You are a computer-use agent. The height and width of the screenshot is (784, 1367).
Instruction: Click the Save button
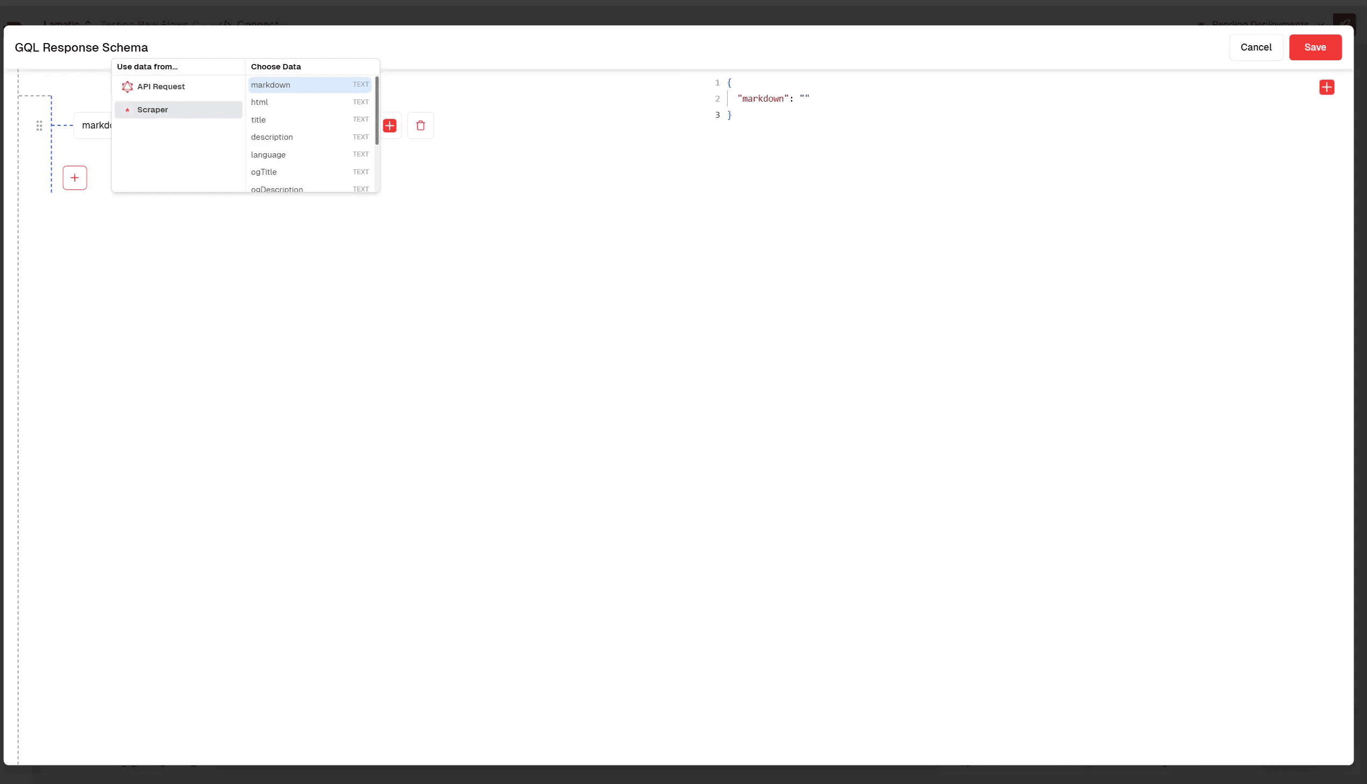click(1315, 47)
